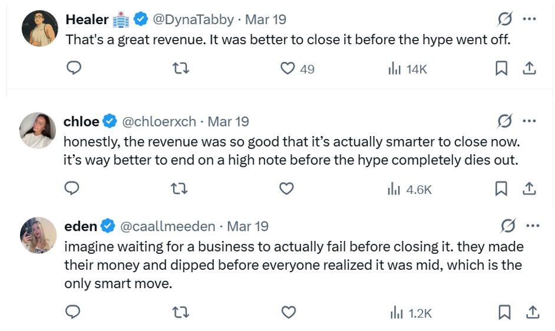Image resolution: width=555 pixels, height=331 pixels.
Task: Like chloe's tweet
Action: click(x=286, y=188)
